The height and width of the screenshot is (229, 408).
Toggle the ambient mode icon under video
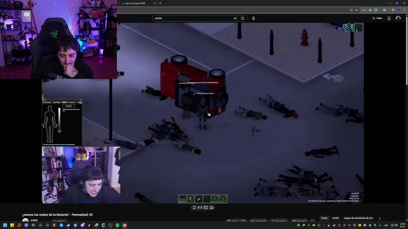tap(200, 207)
